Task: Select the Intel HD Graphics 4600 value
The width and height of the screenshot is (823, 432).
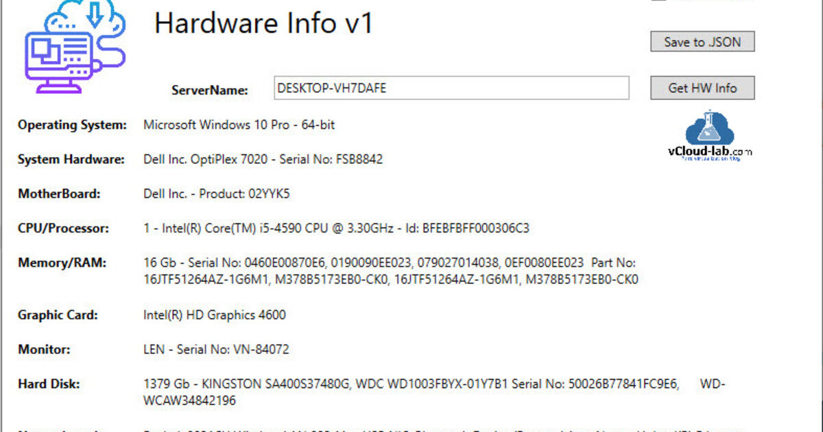Action: [215, 315]
